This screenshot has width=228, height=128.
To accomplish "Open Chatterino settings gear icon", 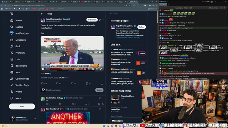I will tap(212, 1).
